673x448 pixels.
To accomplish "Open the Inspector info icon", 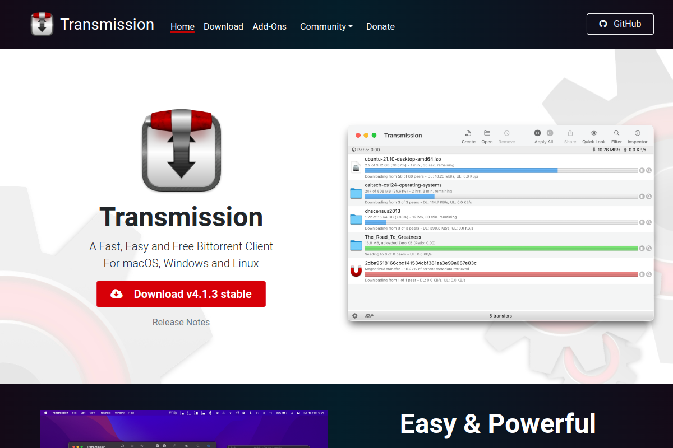I will (637, 133).
